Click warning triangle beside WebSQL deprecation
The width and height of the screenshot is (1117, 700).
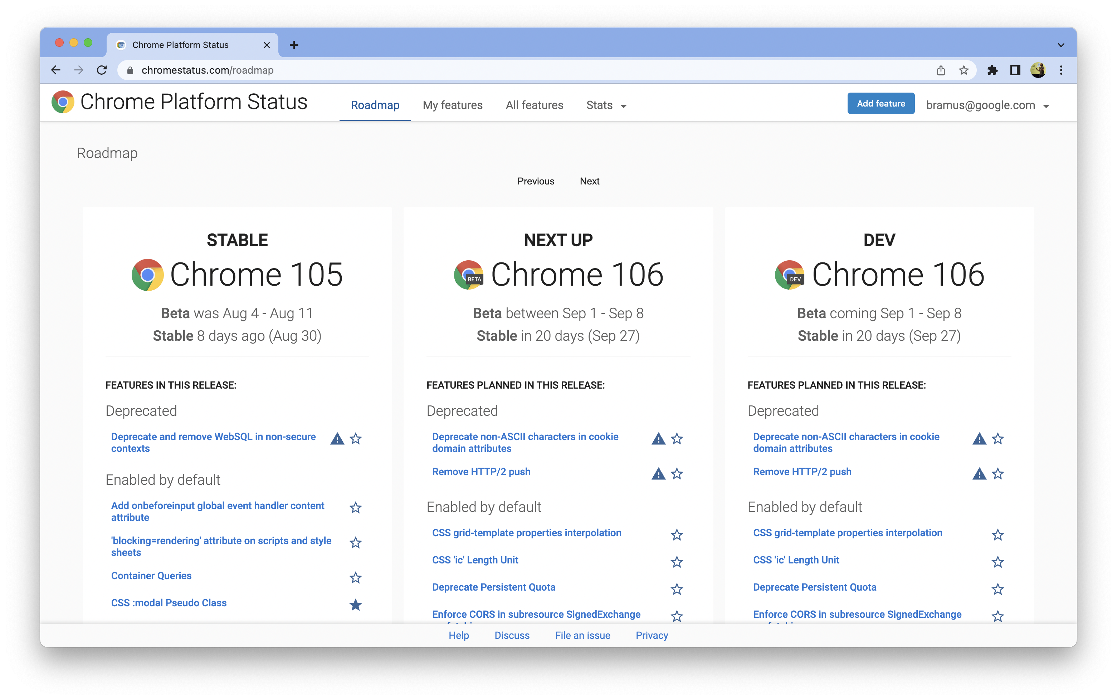click(x=337, y=438)
